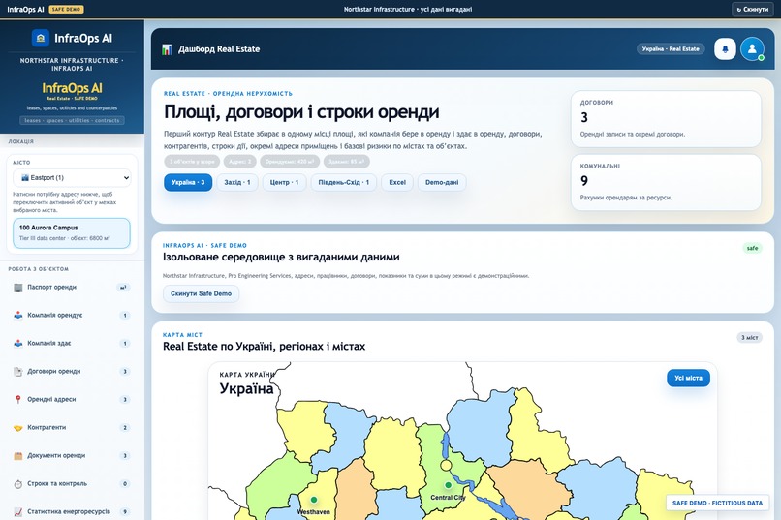This screenshot has width=781, height=520.
Task: Open the user profile avatar icon
Action: tap(752, 48)
